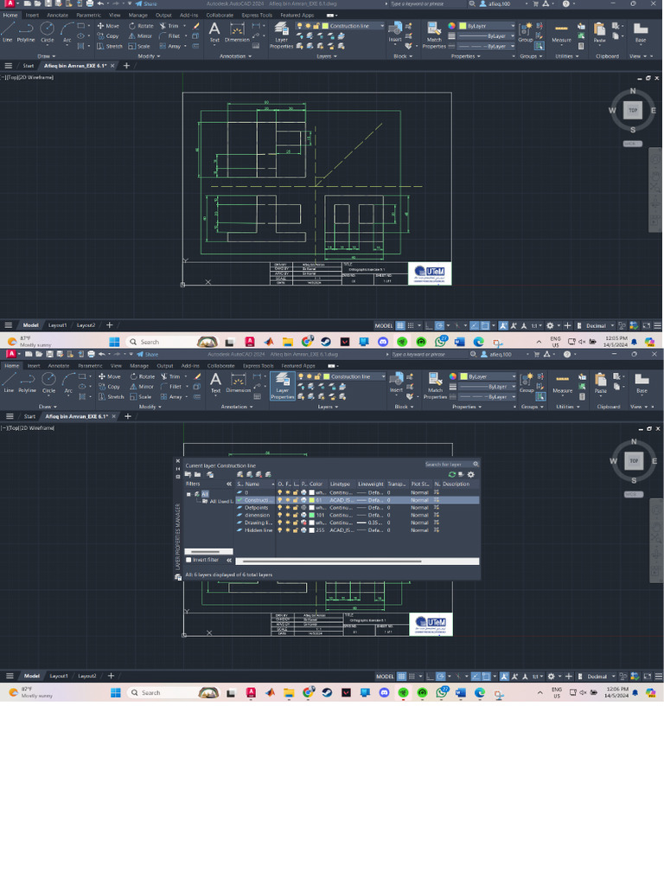The height and width of the screenshot is (886, 664).
Task: Collapse Filters pane with double-arrow button
Action: coord(228,485)
